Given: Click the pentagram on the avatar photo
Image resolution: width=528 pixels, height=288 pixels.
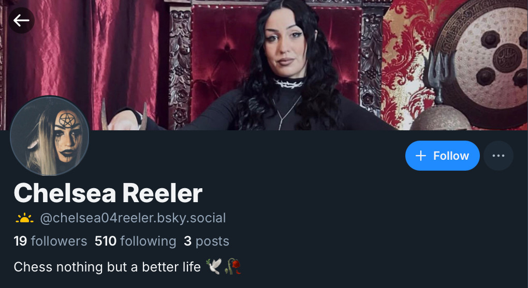Looking at the screenshot, I should [66, 120].
